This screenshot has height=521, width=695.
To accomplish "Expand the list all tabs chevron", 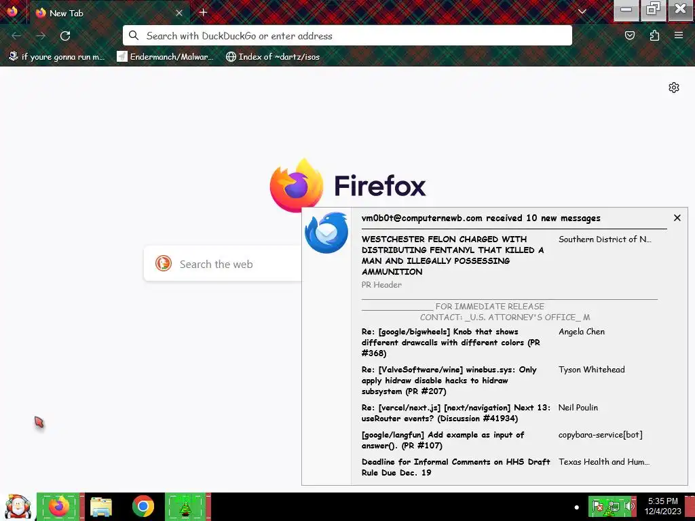I will [x=582, y=12].
